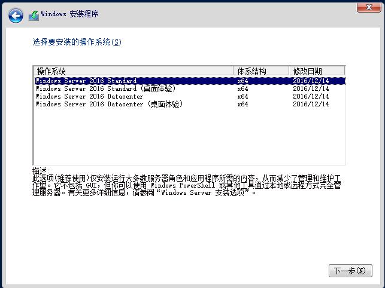Go back with the blue arrow button
This screenshot has width=385, height=288.
pos(16,16)
